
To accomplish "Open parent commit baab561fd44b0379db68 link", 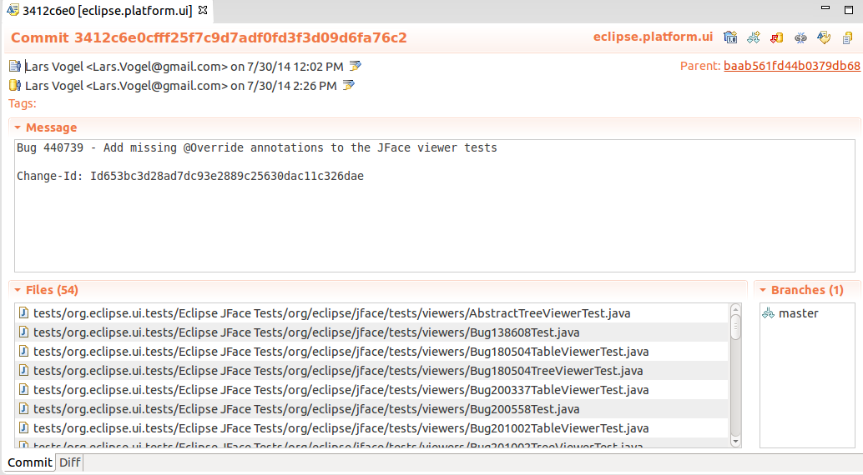I will (791, 66).
